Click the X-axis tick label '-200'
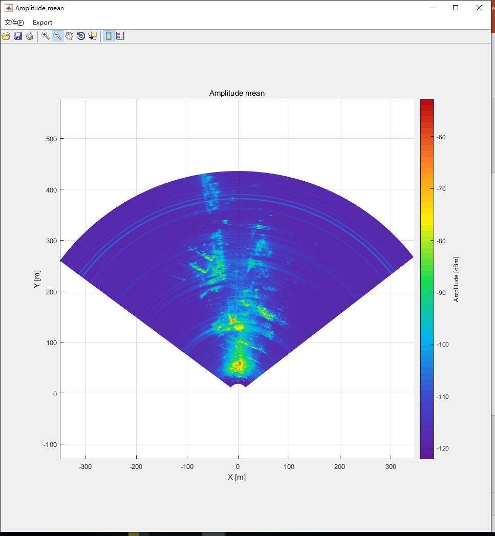 click(136, 466)
